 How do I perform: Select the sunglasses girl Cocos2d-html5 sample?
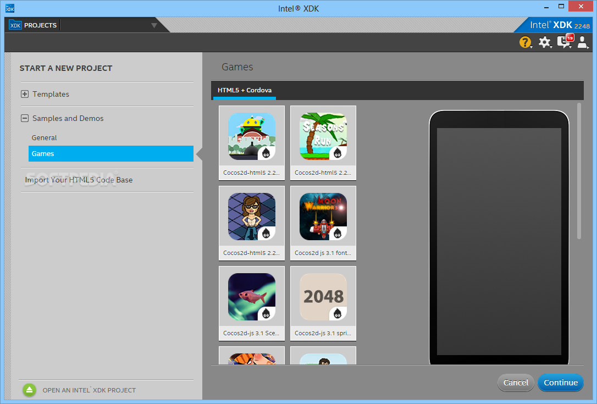click(252, 223)
